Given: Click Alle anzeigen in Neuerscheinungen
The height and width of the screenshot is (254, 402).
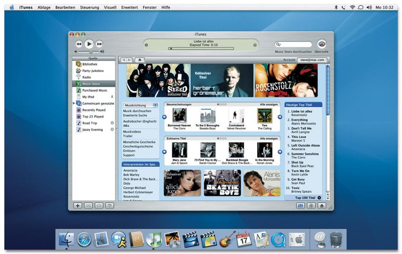Looking at the screenshot, I should [x=269, y=104].
